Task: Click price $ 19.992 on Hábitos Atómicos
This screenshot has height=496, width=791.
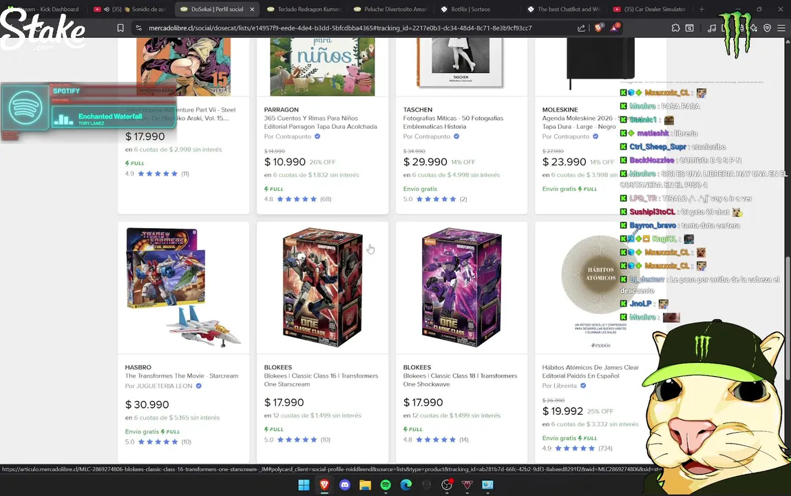Action: click(x=562, y=411)
